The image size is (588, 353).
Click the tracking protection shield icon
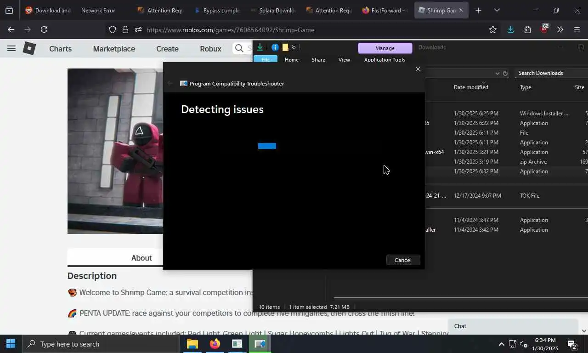(113, 30)
